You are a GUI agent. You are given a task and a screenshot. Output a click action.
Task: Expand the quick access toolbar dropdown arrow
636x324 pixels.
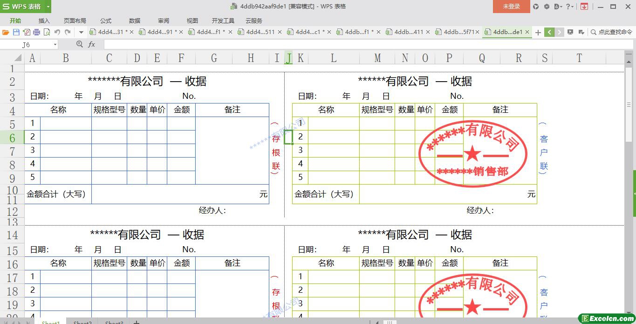[81, 32]
